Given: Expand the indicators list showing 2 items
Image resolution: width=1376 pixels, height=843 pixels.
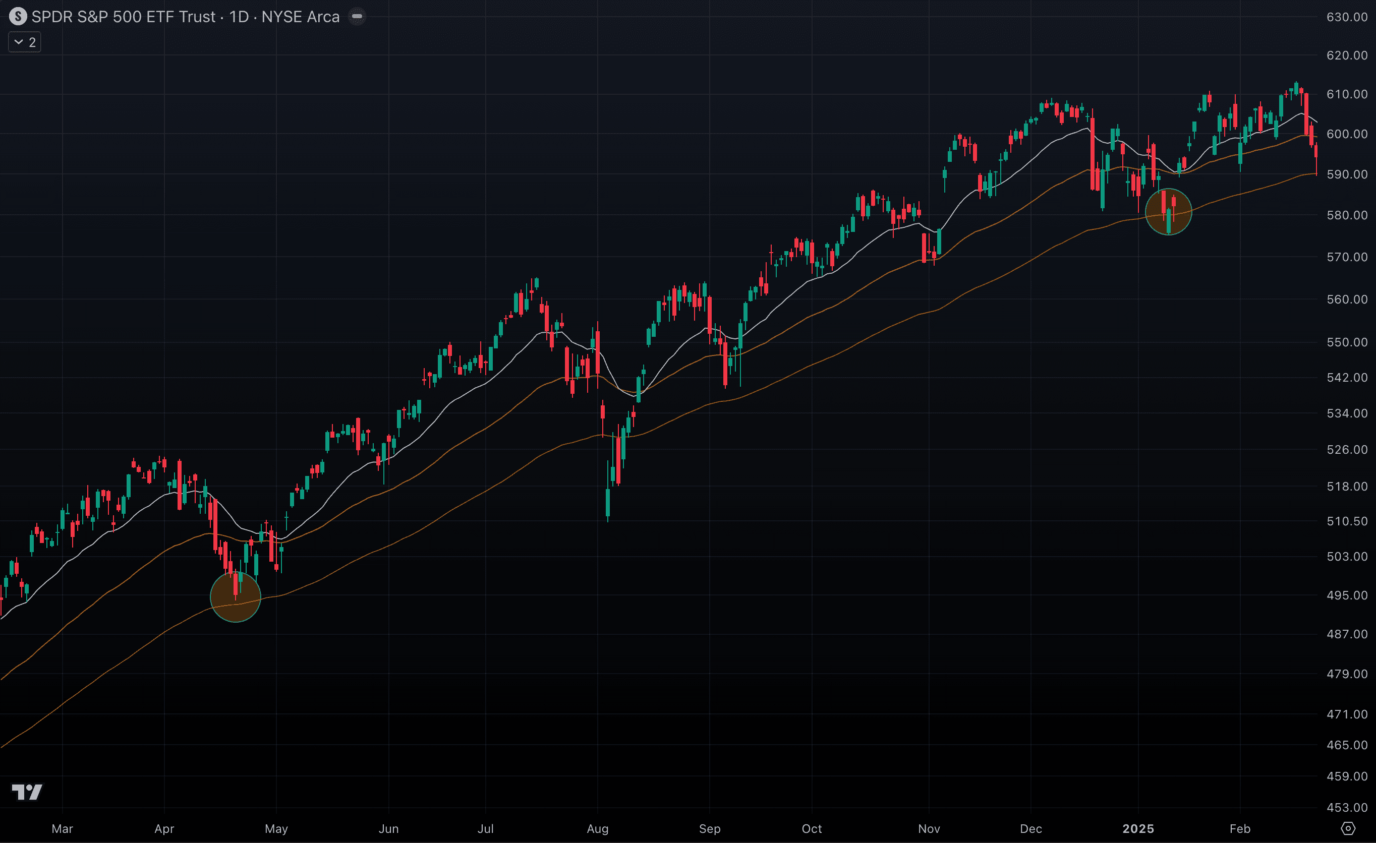Looking at the screenshot, I should pos(24,42).
